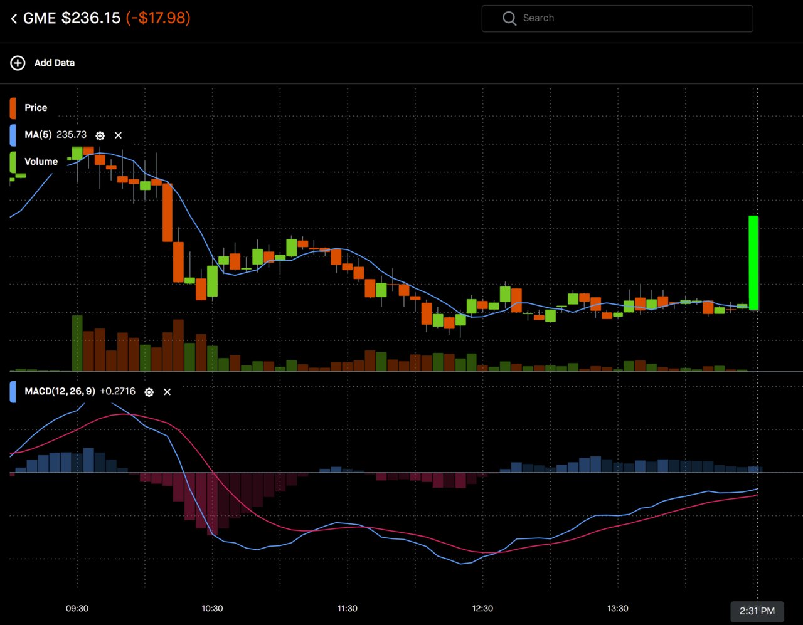Click the 11:30 time axis label
803x625 pixels.
point(347,609)
